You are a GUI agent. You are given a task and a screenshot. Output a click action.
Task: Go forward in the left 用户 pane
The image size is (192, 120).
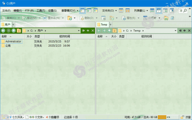[x=8, y=31]
